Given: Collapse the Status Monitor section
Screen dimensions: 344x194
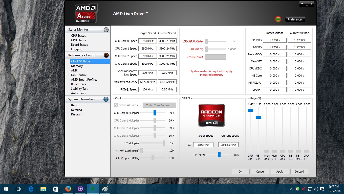Looking at the screenshot, I should pos(67,29).
